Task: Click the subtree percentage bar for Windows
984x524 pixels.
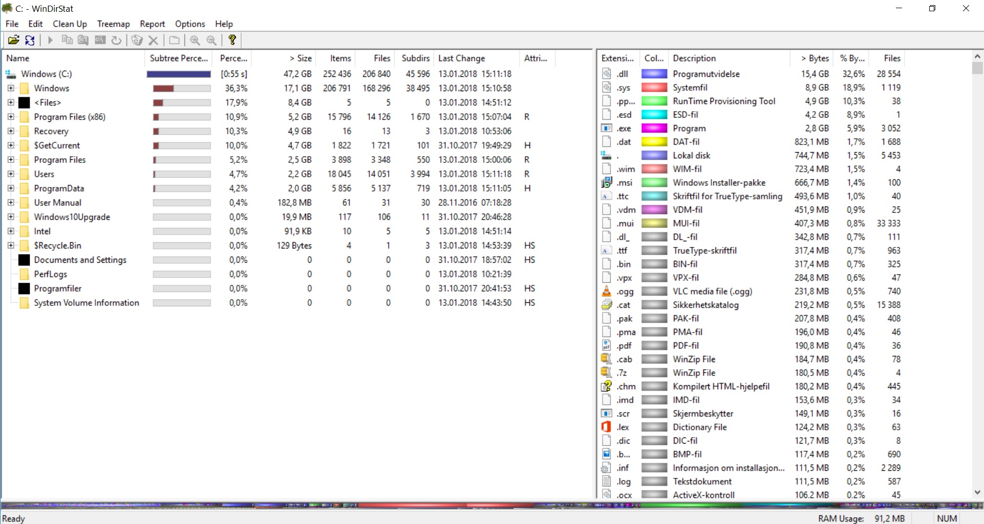Action: (x=182, y=88)
